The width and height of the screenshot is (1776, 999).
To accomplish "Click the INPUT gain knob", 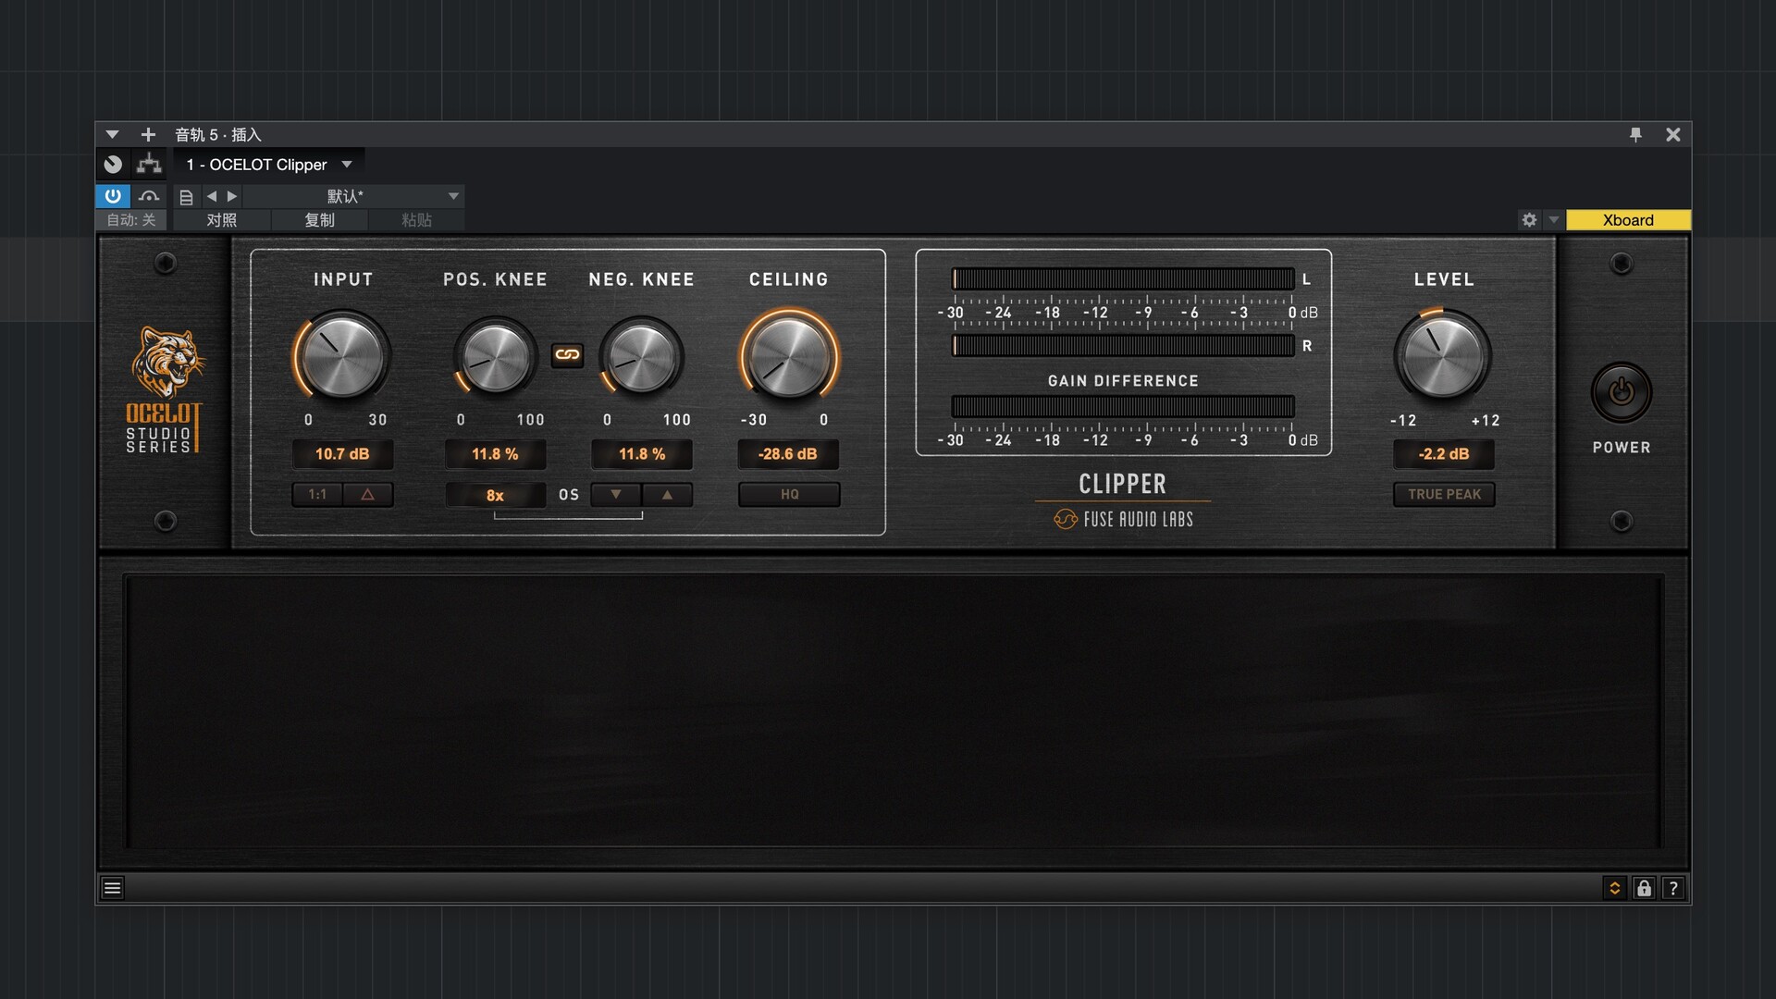I will click(342, 356).
